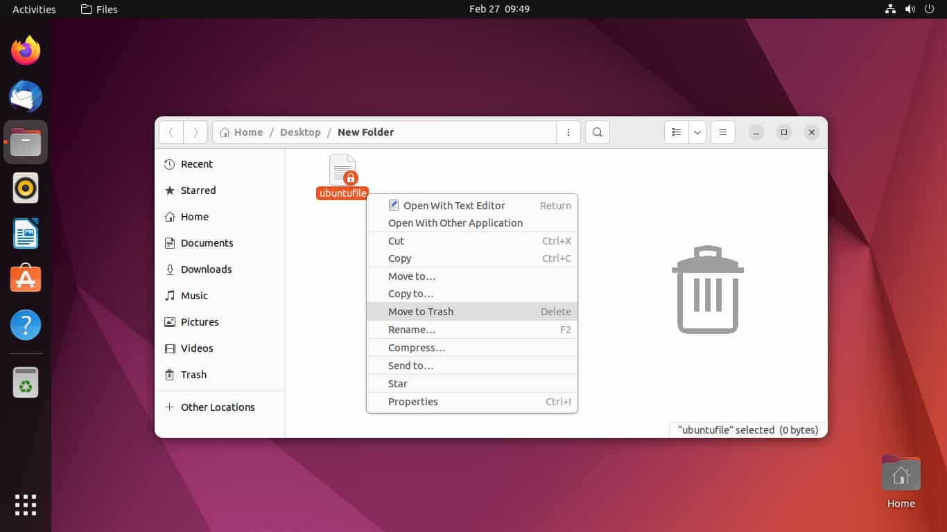This screenshot has width=947, height=532.
Task: Open the Downloads sidebar entry
Action: click(205, 269)
